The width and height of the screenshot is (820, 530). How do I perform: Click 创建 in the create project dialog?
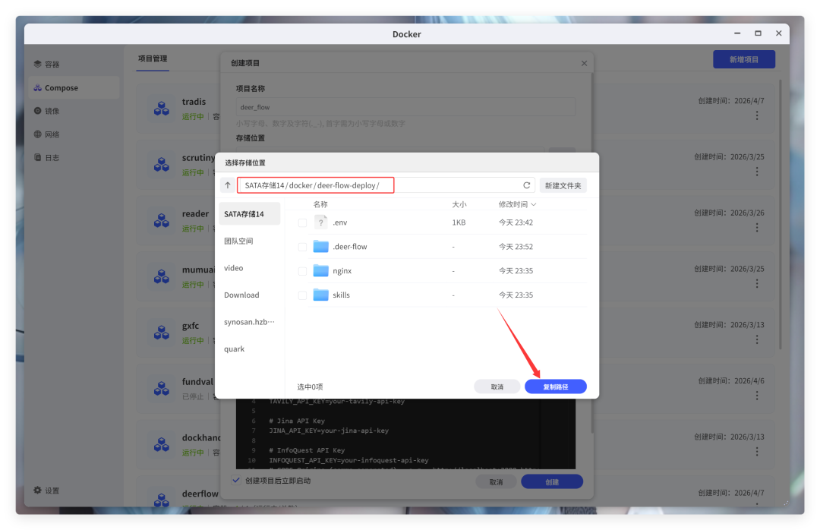click(x=552, y=482)
